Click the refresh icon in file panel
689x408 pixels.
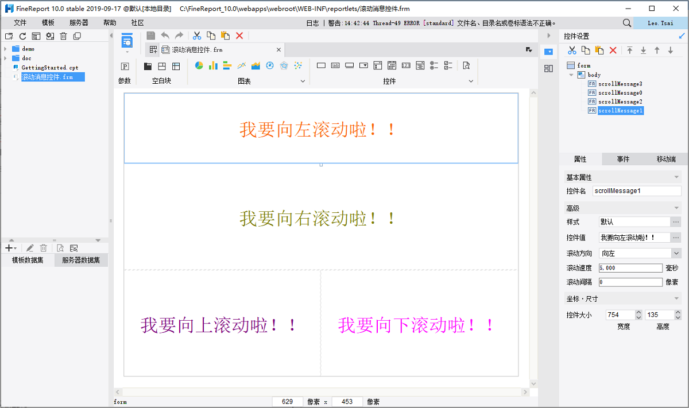tap(22, 36)
